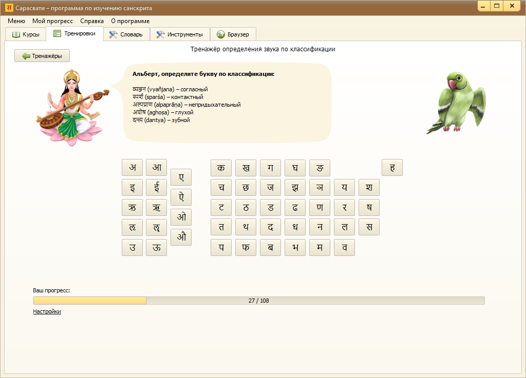Viewport: 526px width, 378px height.
Task: Open the Инструменты tab
Action: (179, 34)
